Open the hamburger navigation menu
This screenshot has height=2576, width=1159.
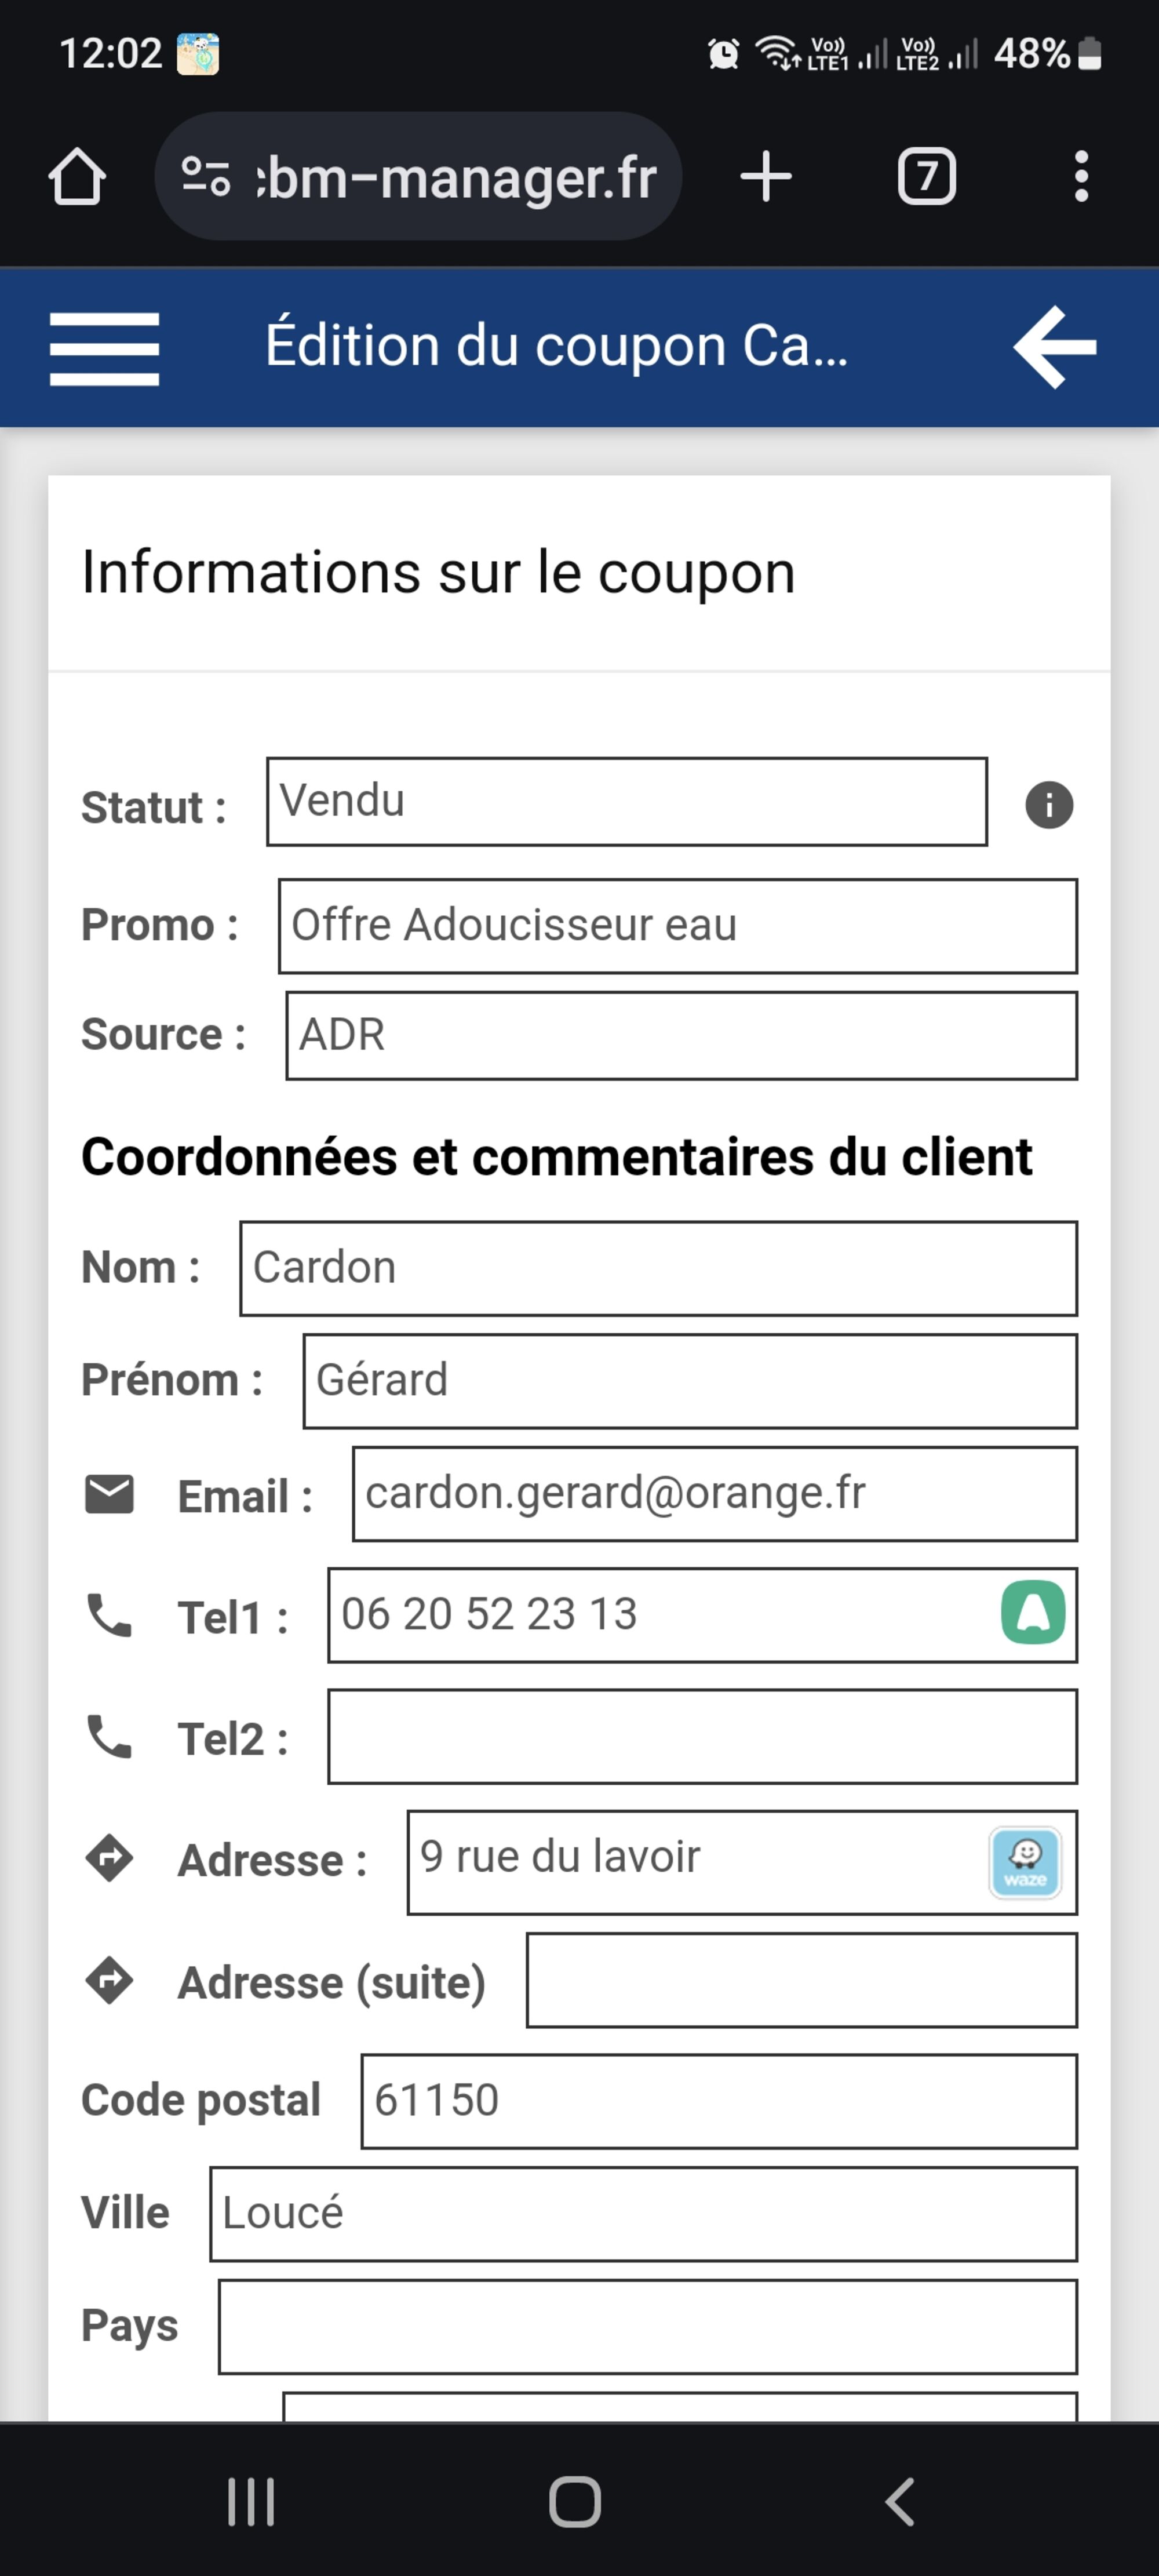point(104,348)
